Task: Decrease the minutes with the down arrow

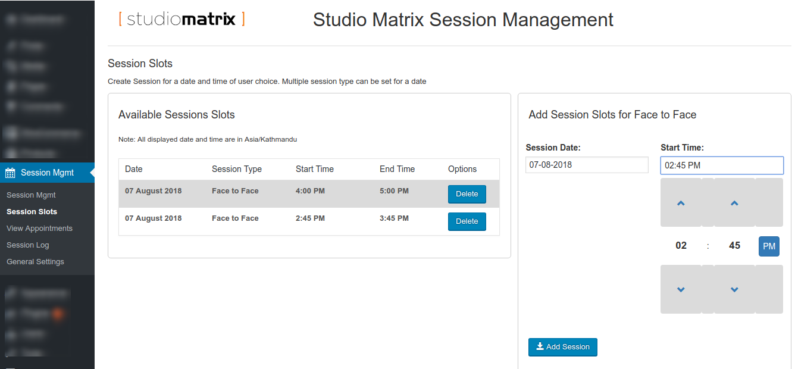Action: coord(734,290)
